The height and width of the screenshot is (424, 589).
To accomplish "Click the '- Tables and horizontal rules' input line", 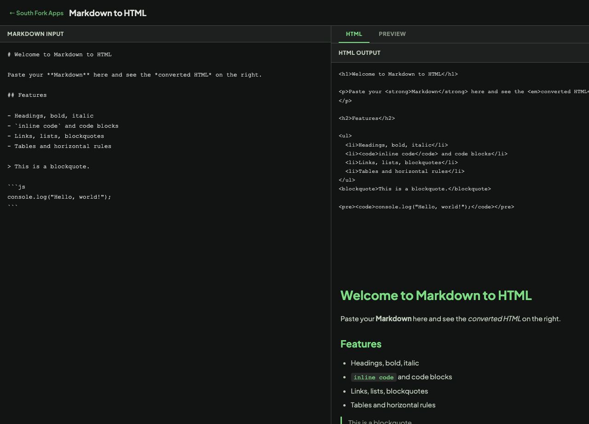I will coord(59,146).
